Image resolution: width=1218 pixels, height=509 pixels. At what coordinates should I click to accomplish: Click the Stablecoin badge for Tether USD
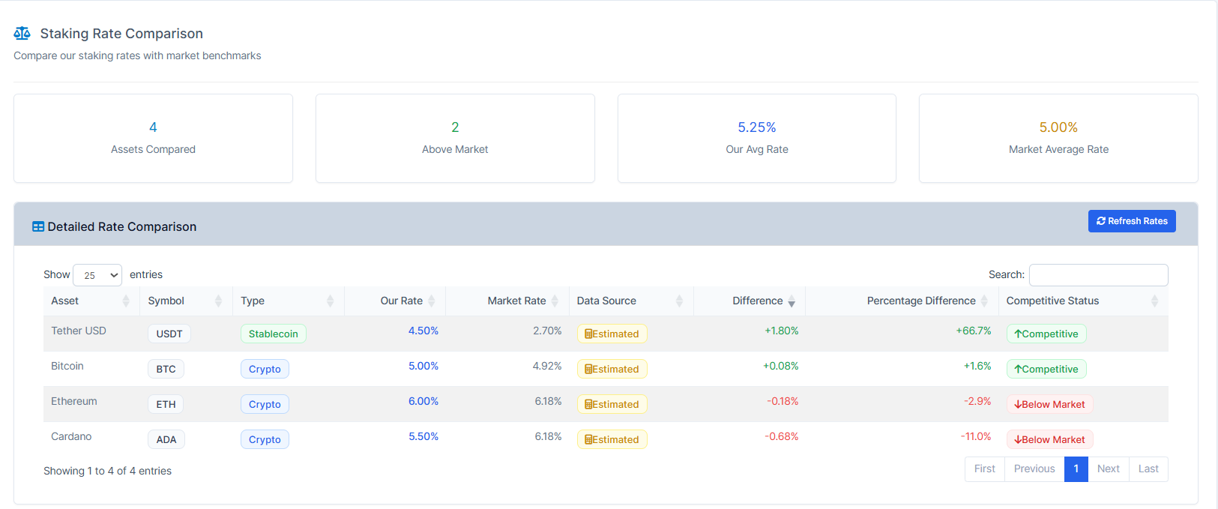pyautogui.click(x=273, y=334)
